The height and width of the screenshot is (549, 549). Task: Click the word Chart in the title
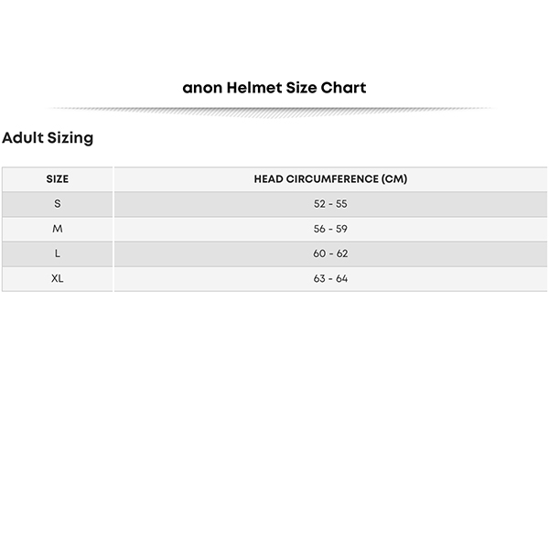pyautogui.click(x=343, y=88)
